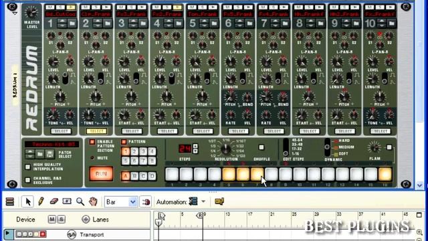This screenshot has width=428, height=241.
Task: Click Automation lane icon
Action: click(193, 202)
